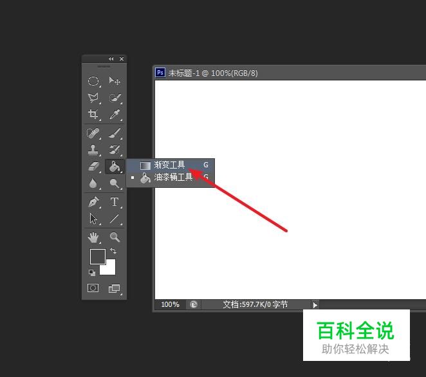Reset default foreground and background colors
This screenshot has height=377, width=426.
click(x=92, y=272)
